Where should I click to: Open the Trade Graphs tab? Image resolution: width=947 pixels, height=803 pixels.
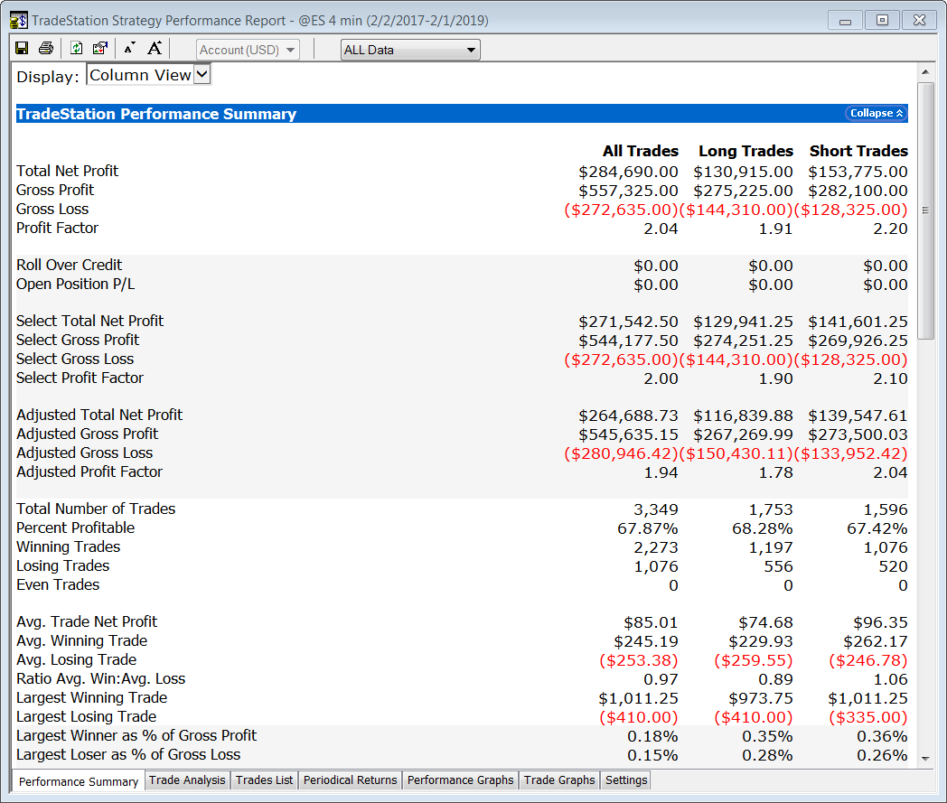(x=559, y=780)
